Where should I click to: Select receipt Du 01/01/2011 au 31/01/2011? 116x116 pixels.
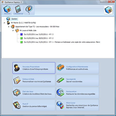(x=62, y=42)
